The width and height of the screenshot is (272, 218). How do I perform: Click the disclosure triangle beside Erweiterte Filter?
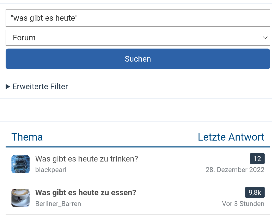click(x=8, y=87)
